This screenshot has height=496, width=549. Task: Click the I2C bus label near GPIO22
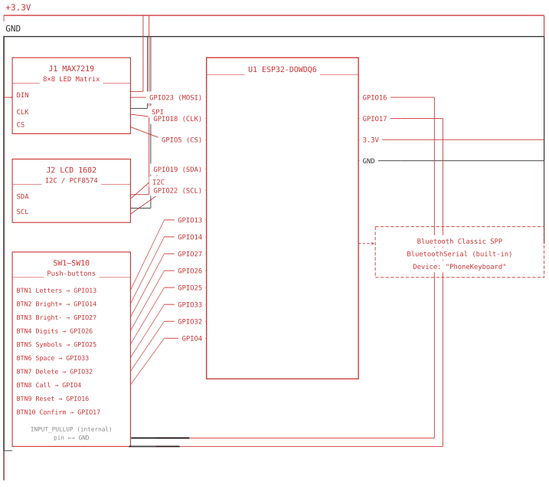(x=158, y=182)
